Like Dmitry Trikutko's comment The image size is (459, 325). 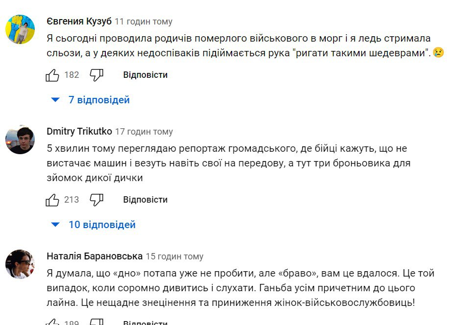(52, 200)
